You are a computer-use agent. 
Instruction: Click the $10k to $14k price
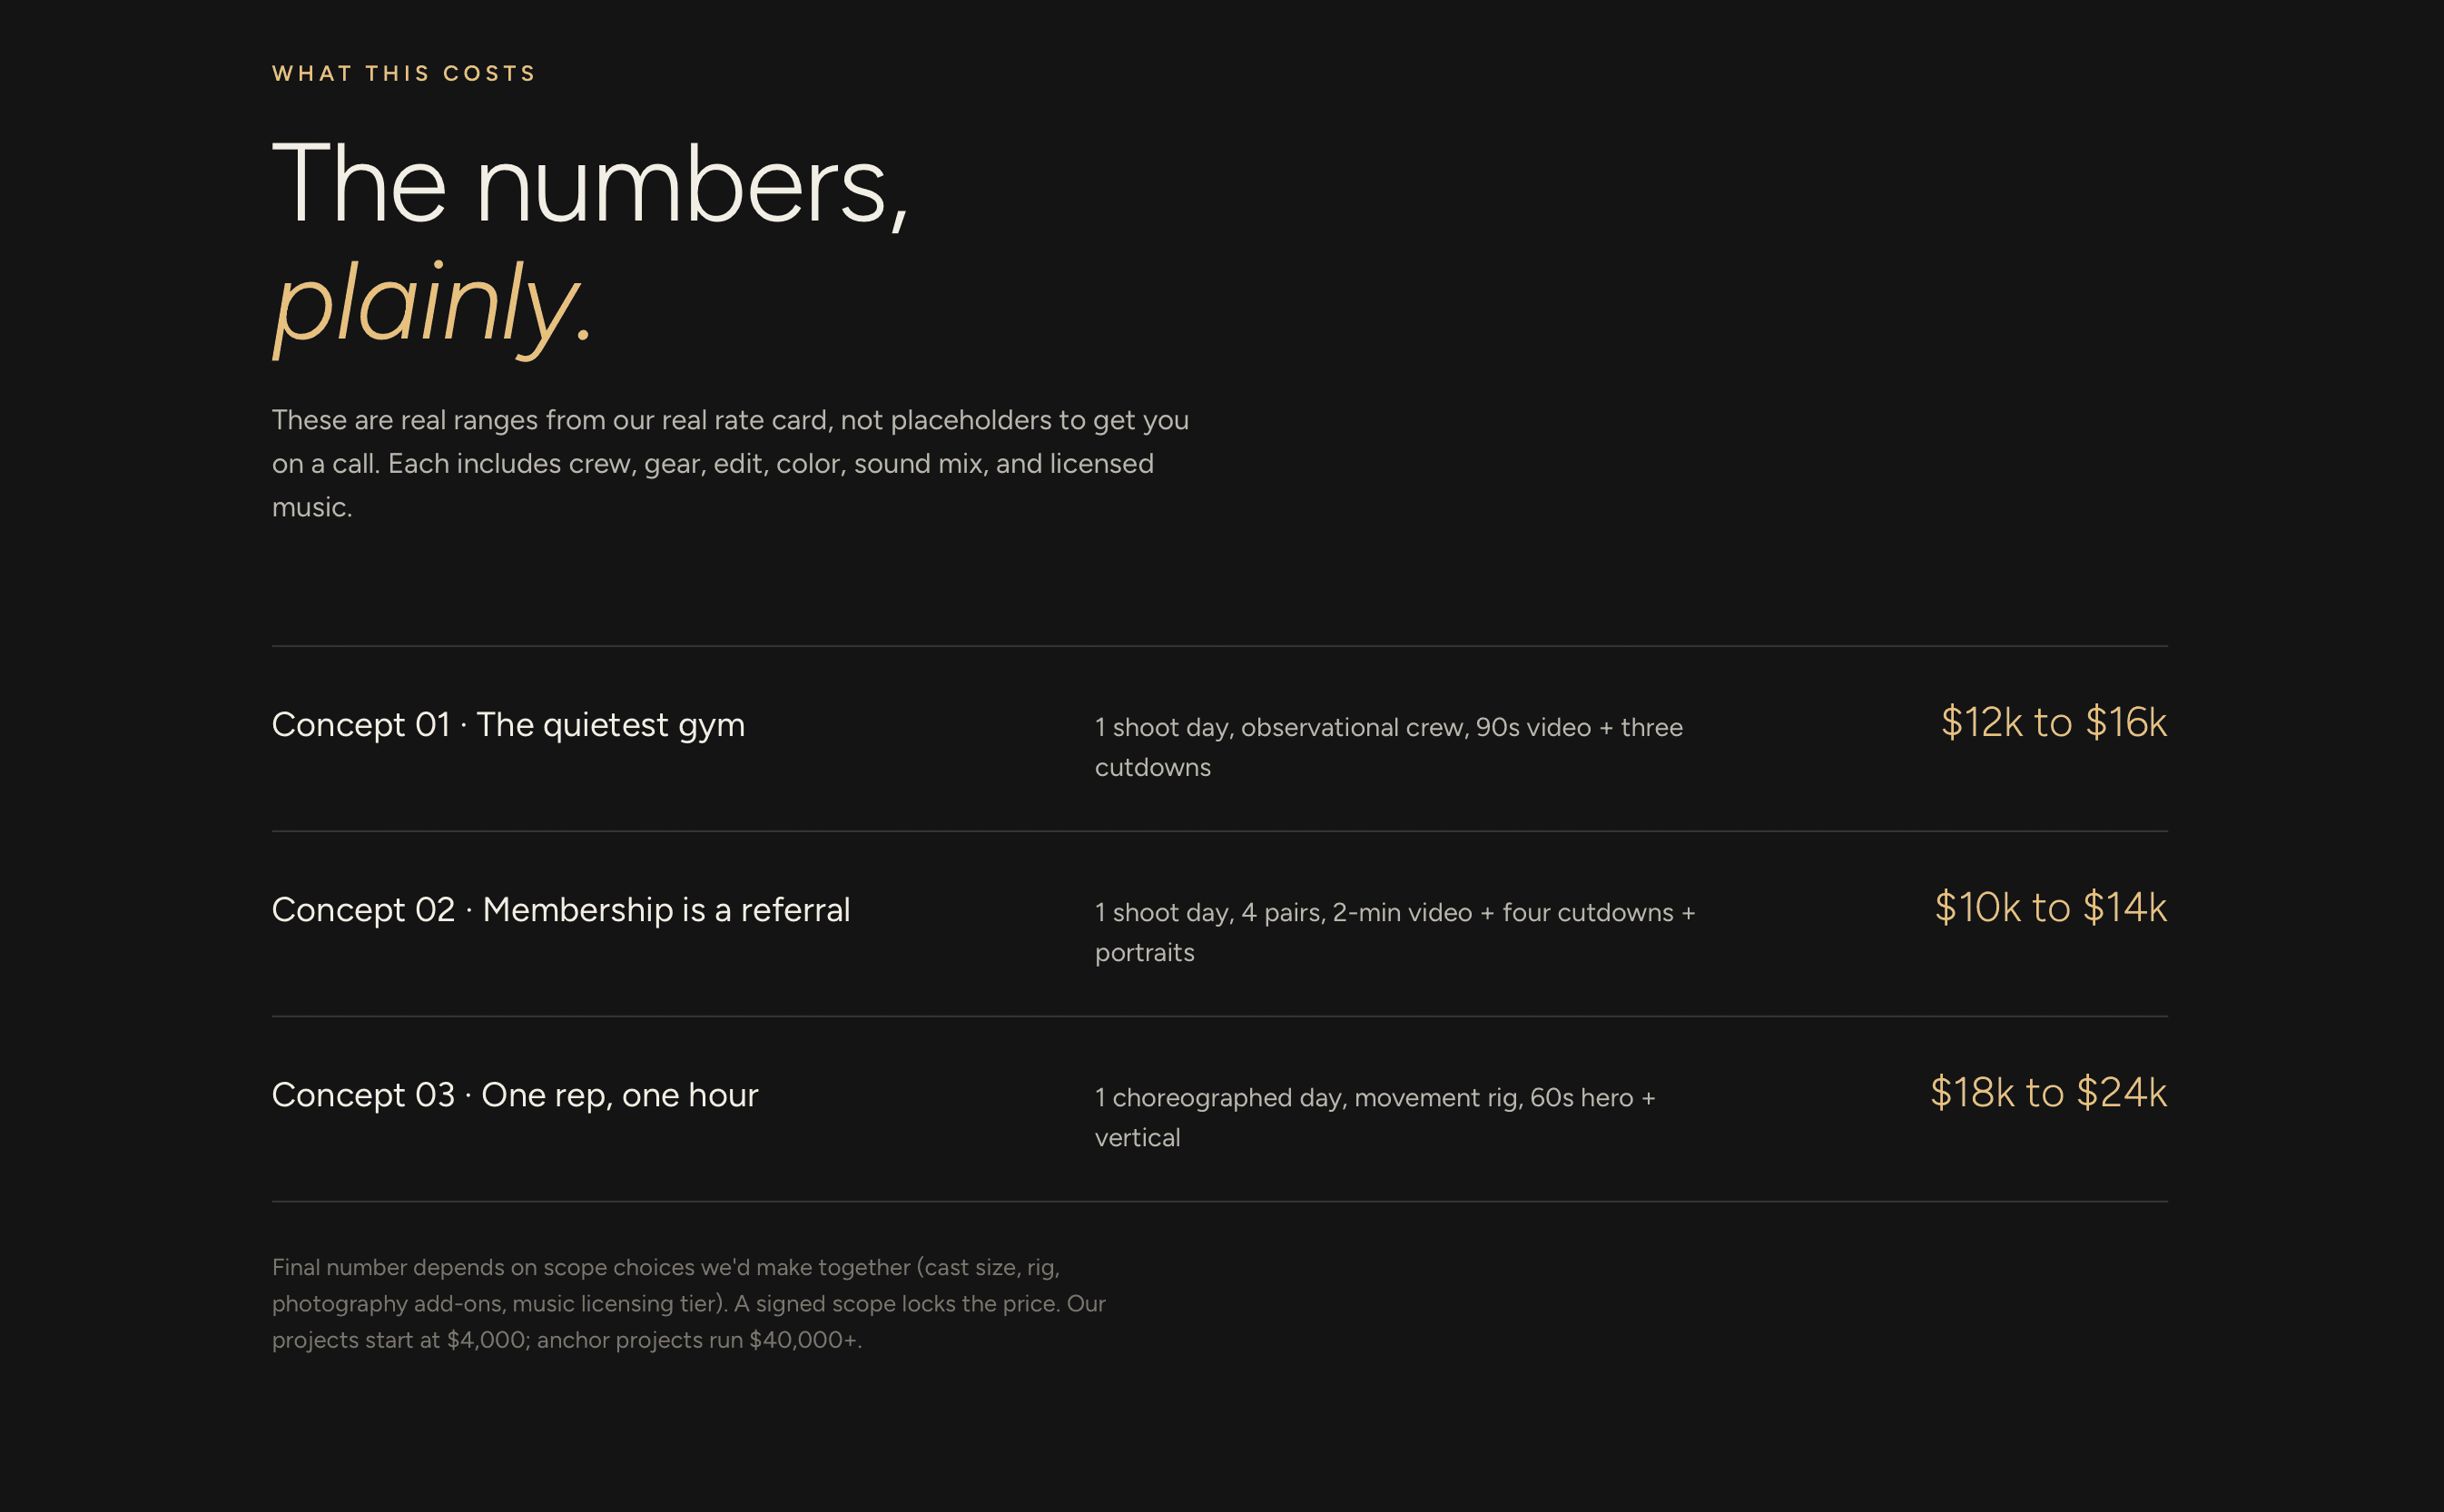pos(2051,907)
